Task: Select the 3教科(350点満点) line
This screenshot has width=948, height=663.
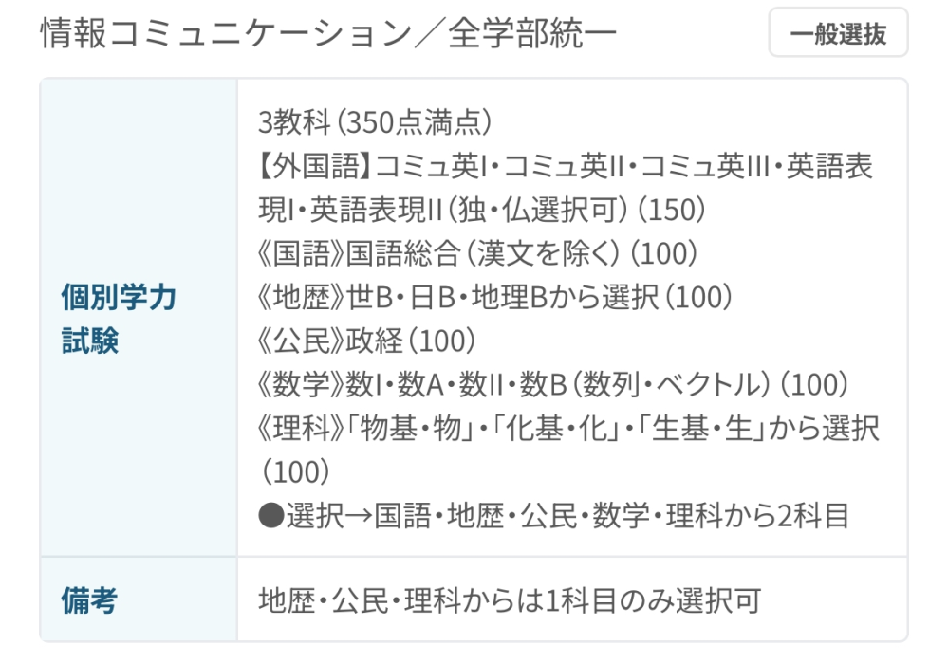Action: pos(375,122)
